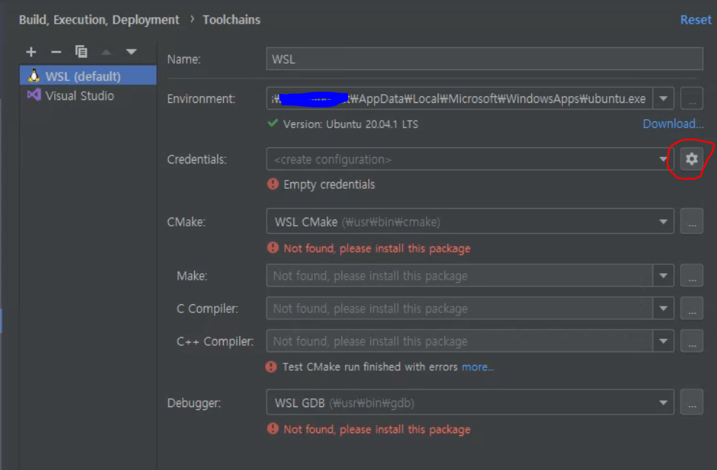Click the C Compiler path input field
This screenshot has height=470, width=717.
(x=459, y=309)
